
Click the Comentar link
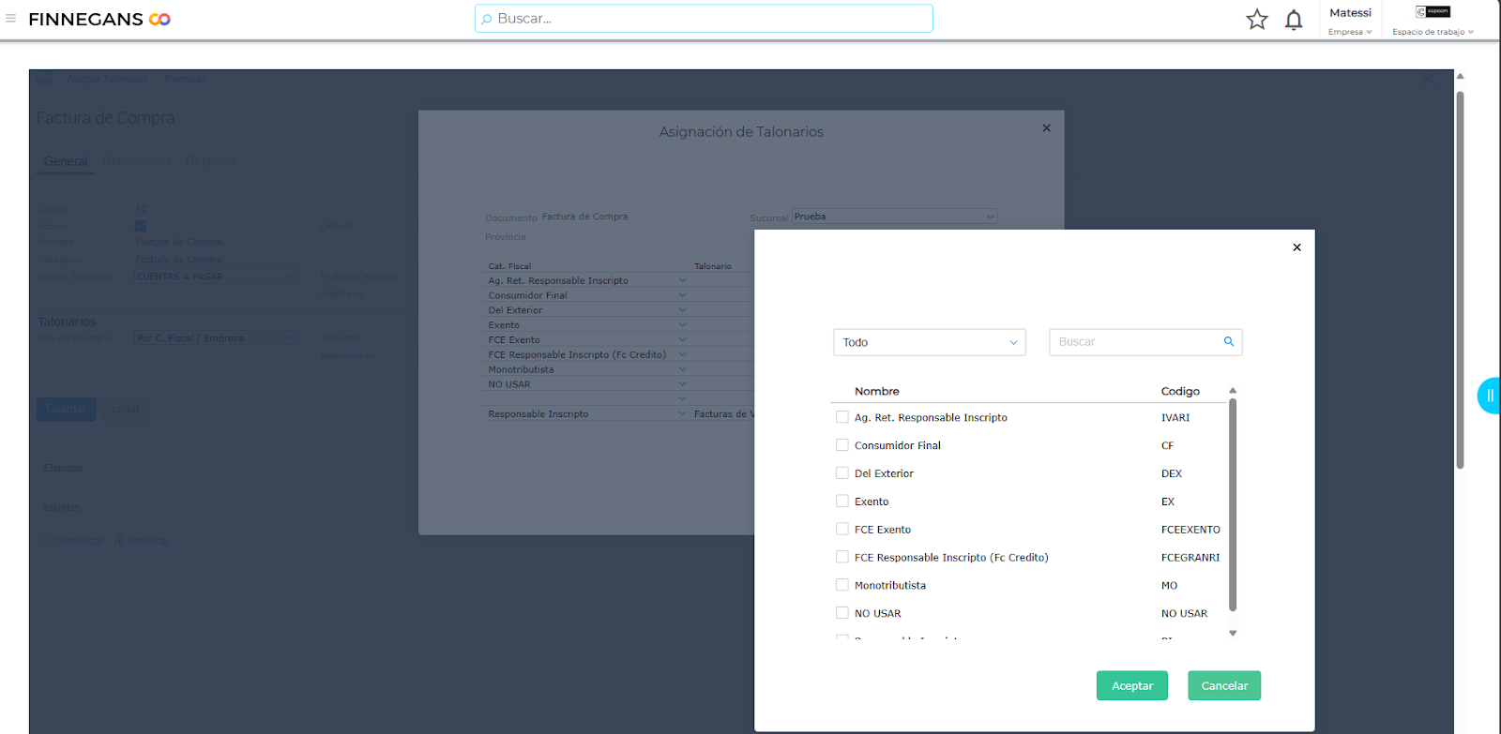tap(73, 541)
